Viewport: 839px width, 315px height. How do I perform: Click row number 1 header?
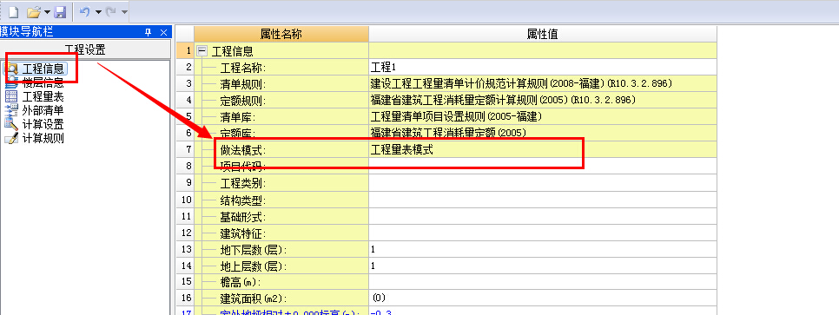click(x=185, y=51)
